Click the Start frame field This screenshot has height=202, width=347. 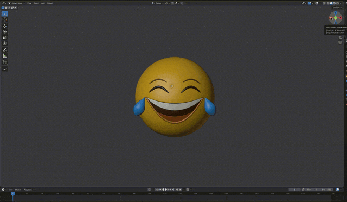click(312, 190)
